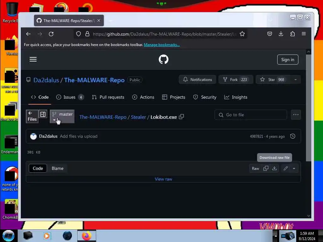Open The-MALWARE-Repo breadcrumb link

(103, 117)
